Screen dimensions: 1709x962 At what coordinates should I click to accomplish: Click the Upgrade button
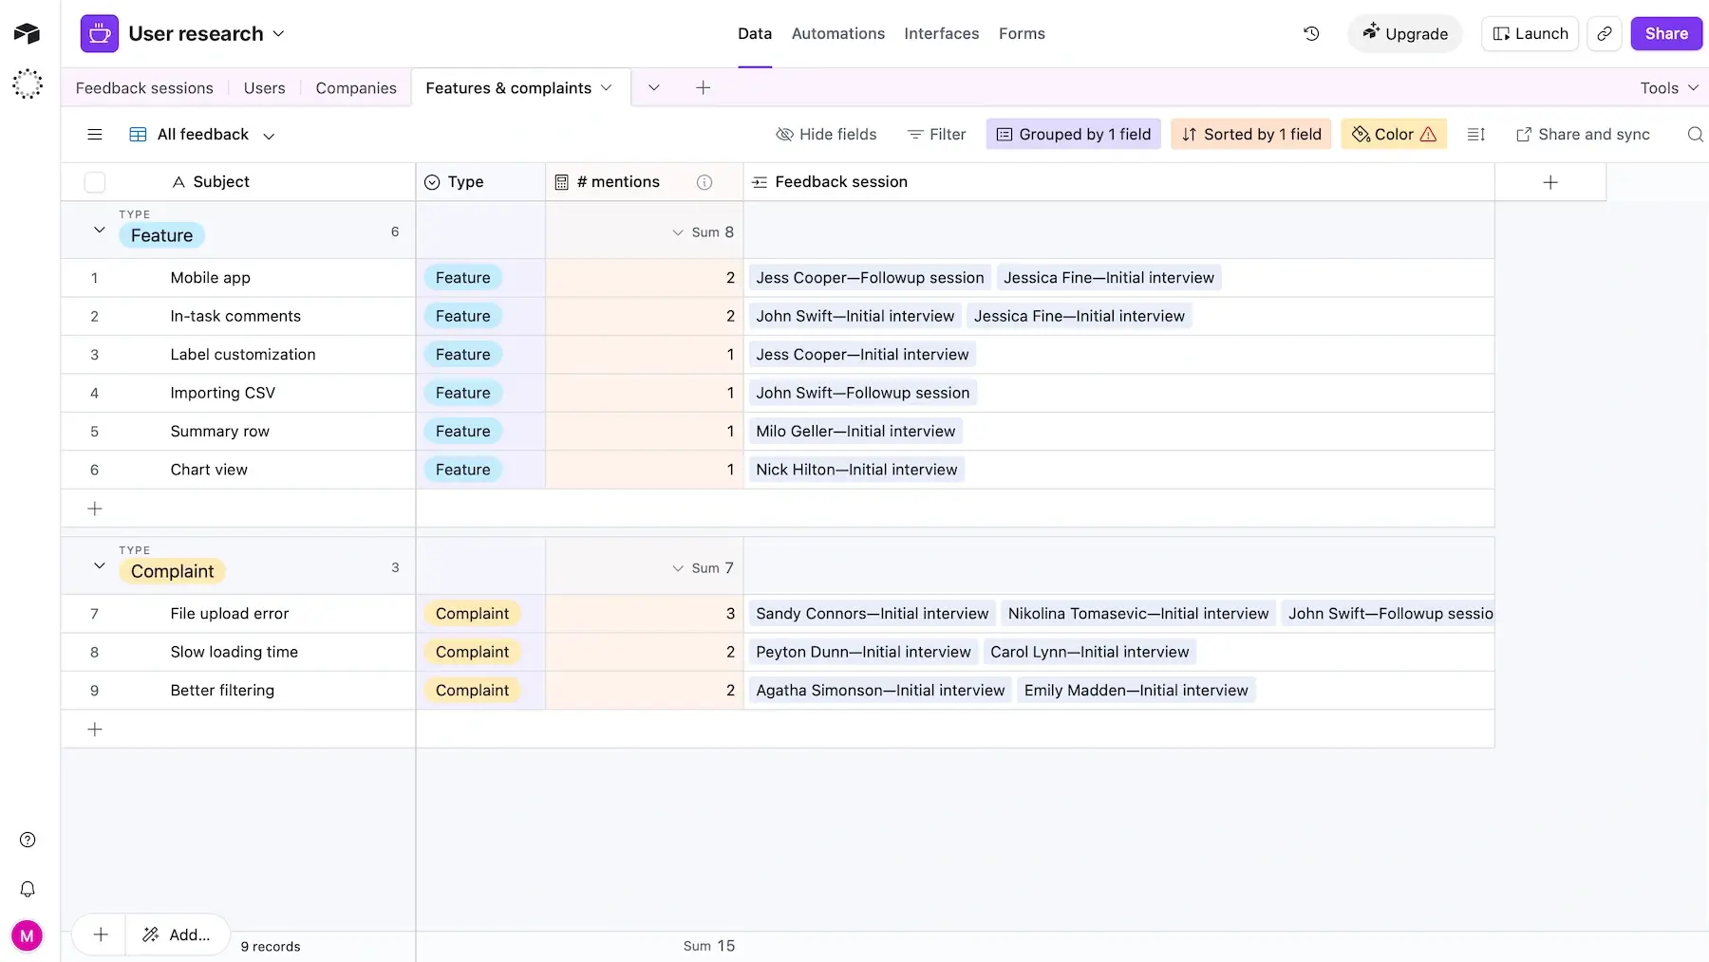coord(1405,33)
